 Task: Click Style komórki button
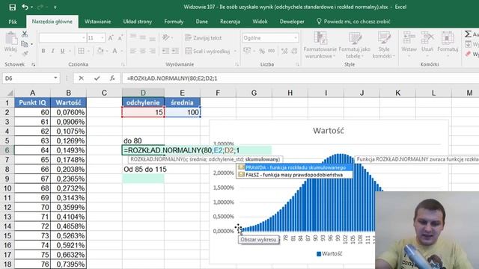tap(384, 45)
